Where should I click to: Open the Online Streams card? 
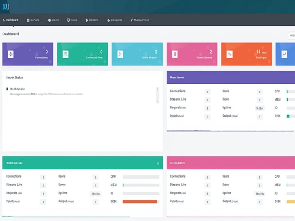[138, 54]
